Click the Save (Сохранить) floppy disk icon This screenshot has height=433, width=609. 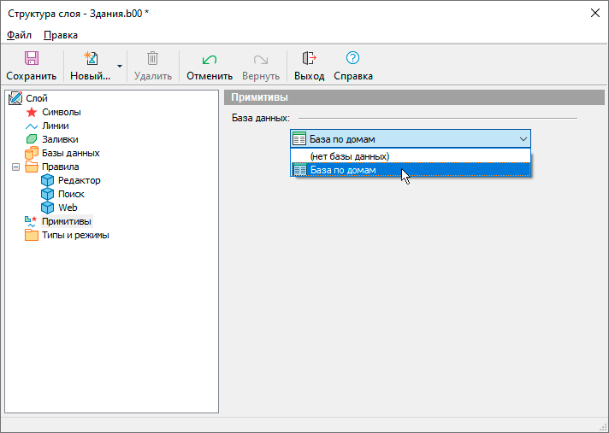(x=31, y=58)
